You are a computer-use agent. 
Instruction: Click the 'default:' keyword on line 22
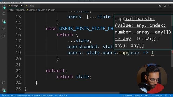[56, 71]
